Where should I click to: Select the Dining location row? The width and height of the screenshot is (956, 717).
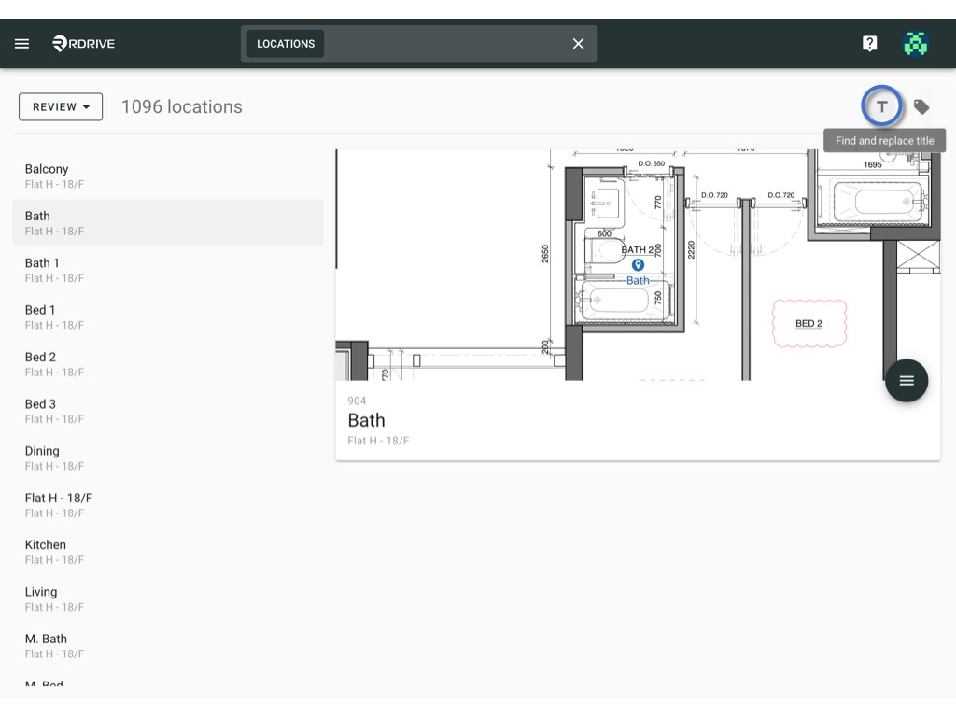(x=168, y=457)
